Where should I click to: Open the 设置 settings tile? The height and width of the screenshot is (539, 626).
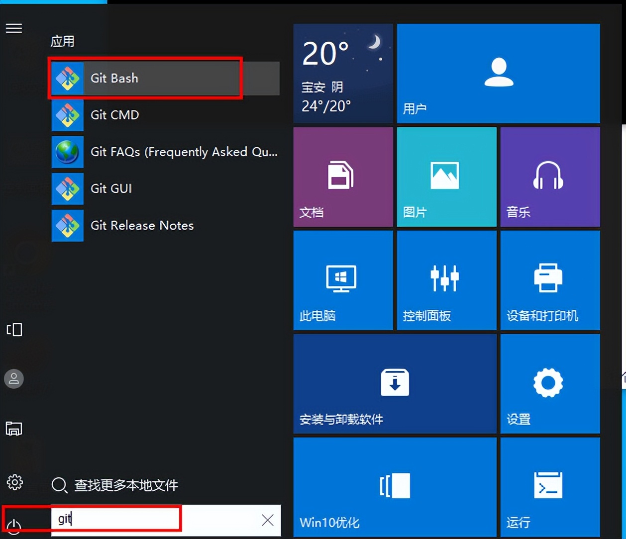(550, 384)
